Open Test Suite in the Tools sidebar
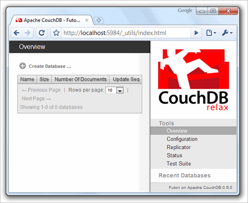This screenshot has height=203, width=248. pyautogui.click(x=179, y=163)
